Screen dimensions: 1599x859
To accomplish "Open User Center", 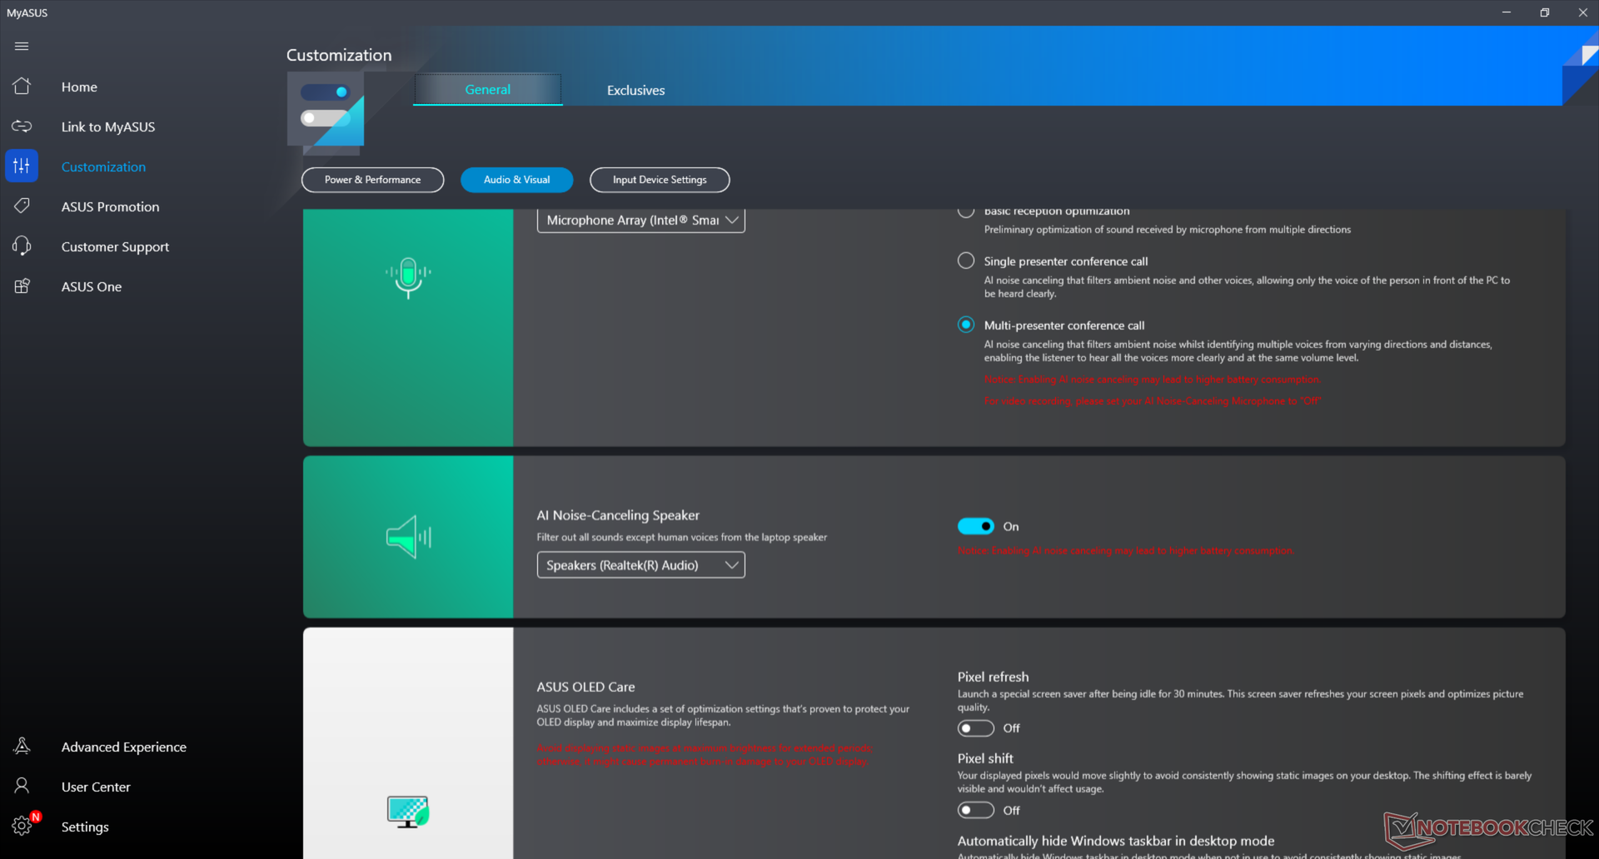I will (x=96, y=787).
